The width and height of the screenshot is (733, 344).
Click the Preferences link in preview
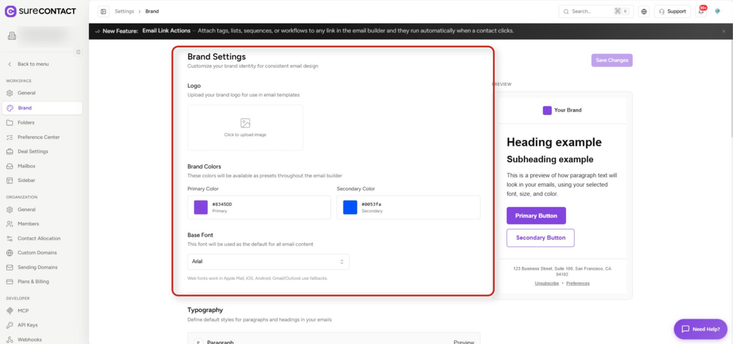pyautogui.click(x=578, y=284)
